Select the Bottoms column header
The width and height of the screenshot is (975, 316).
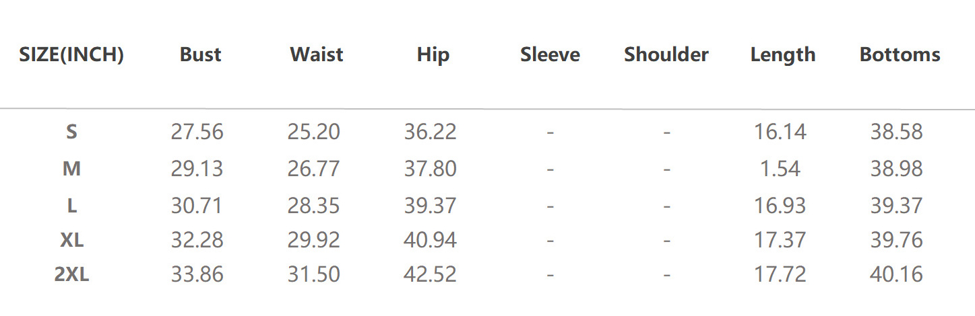900,54
